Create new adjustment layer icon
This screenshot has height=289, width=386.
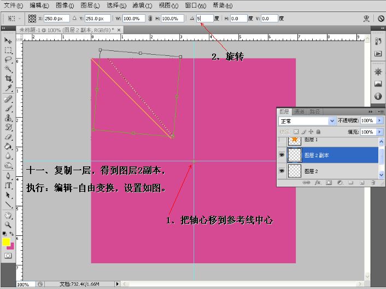point(340,183)
